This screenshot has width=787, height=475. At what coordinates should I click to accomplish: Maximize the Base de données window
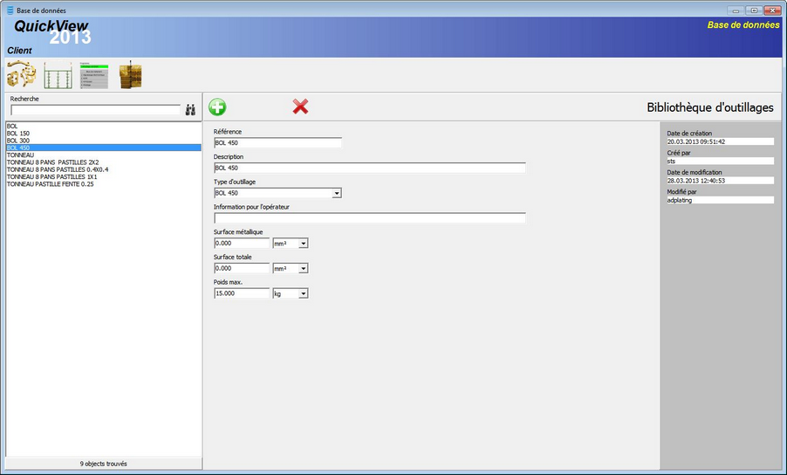coord(754,10)
